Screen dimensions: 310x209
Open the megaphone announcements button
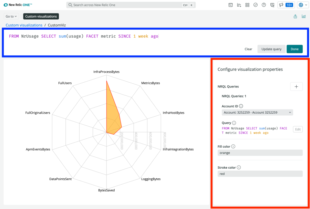(281, 5)
